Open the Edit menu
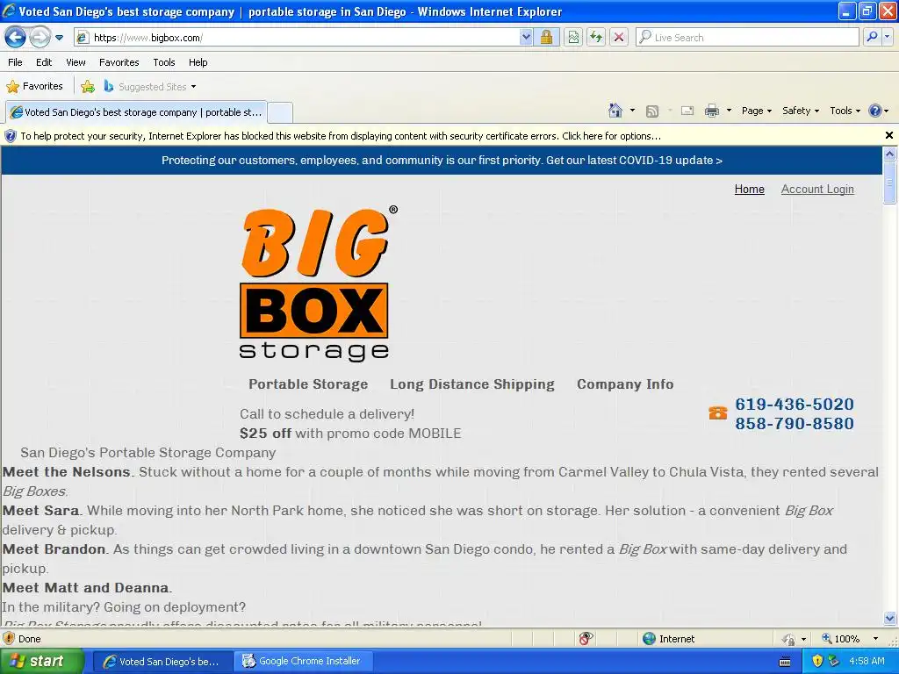The width and height of the screenshot is (899, 674). click(x=44, y=62)
